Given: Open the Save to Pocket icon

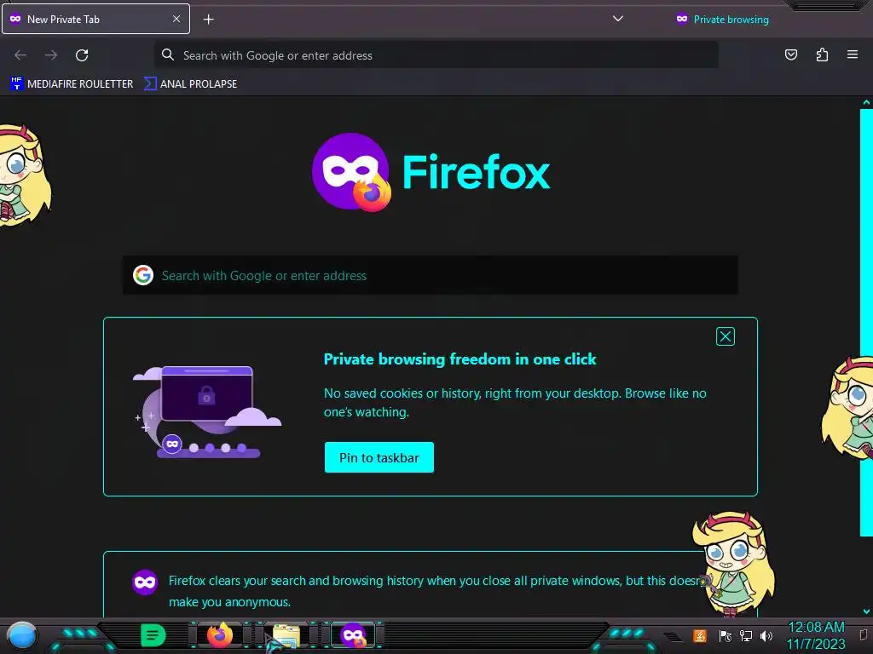Looking at the screenshot, I should 790,54.
